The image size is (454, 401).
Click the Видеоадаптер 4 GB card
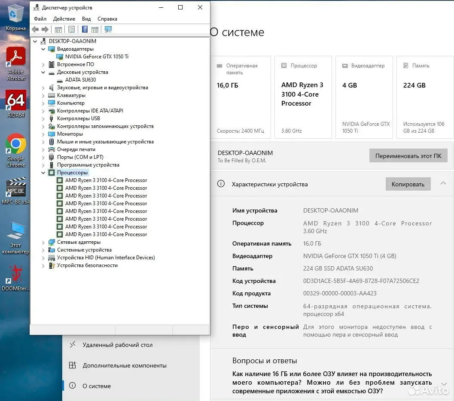(x=364, y=97)
